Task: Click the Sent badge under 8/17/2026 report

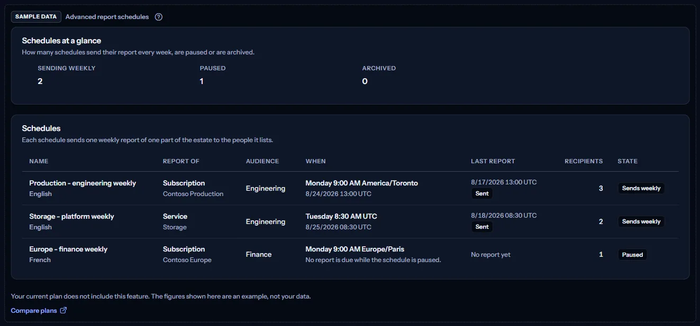Action: (482, 193)
